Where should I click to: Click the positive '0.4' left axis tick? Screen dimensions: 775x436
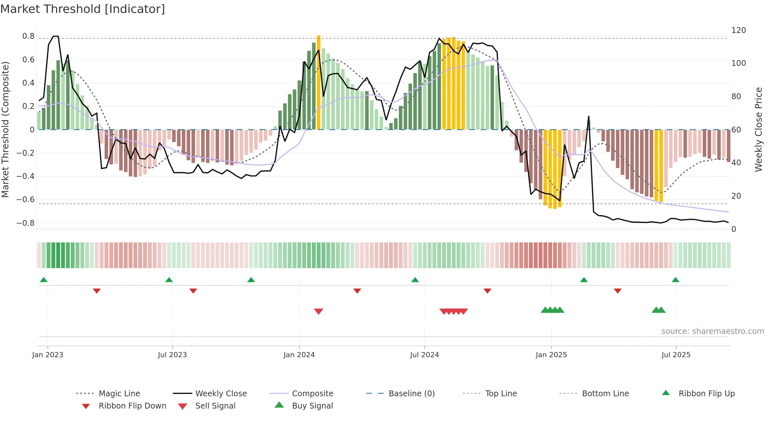pyautogui.click(x=28, y=83)
